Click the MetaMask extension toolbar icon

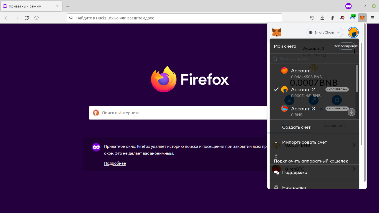[362, 18]
